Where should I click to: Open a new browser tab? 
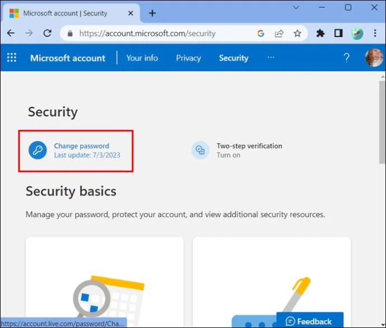pos(152,13)
